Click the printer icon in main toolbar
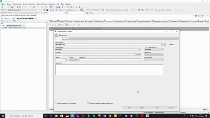Screen dimensions: 210x118 click(12, 7)
